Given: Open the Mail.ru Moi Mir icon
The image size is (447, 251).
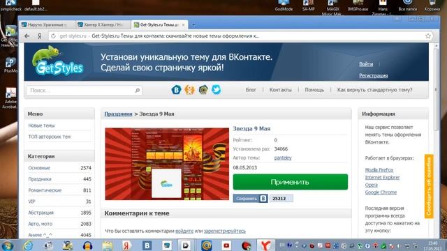Looking at the screenshot, I should click(203, 90).
